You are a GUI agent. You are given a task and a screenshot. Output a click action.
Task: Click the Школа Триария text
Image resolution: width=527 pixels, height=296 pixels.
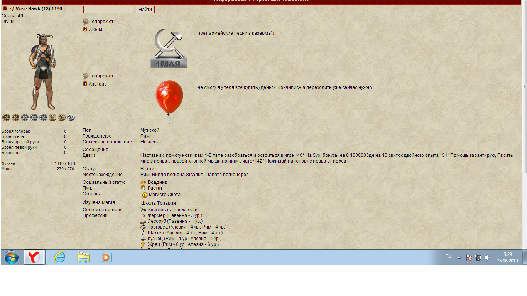[x=159, y=203]
